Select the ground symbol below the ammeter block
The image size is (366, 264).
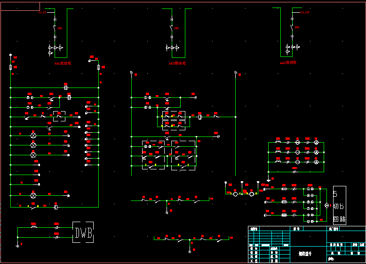click(269, 180)
